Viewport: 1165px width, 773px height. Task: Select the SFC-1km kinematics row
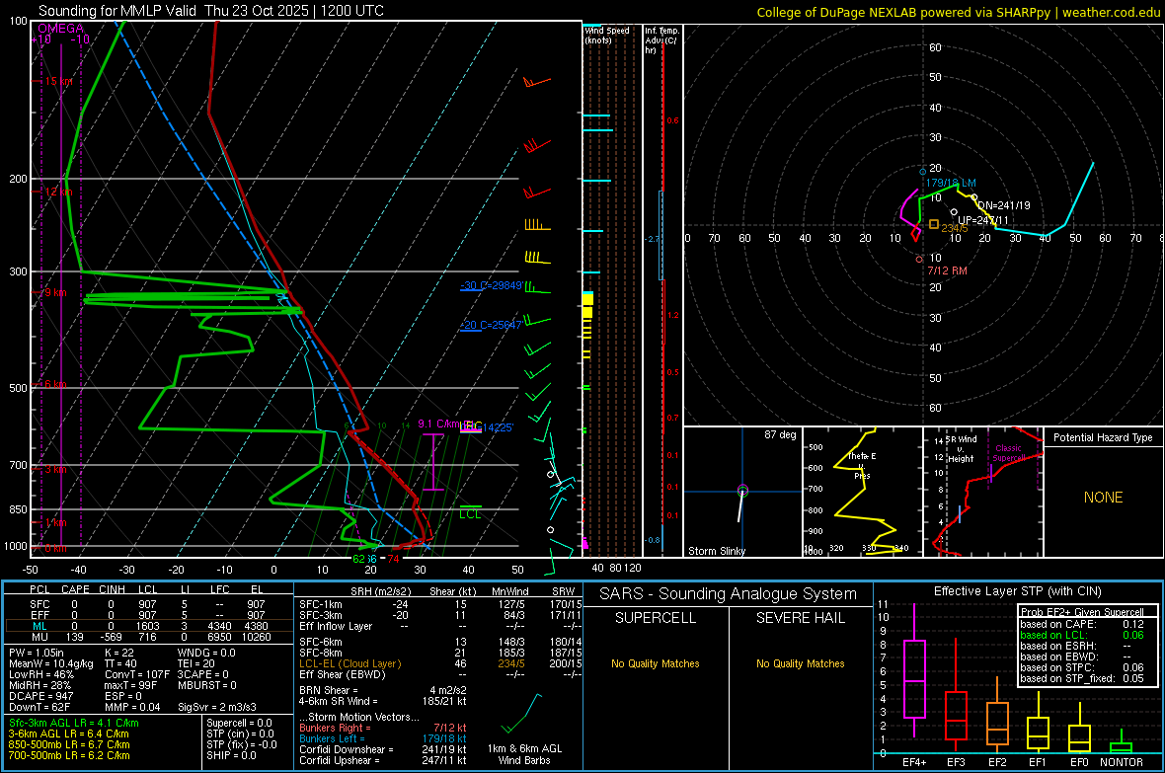[440, 604]
